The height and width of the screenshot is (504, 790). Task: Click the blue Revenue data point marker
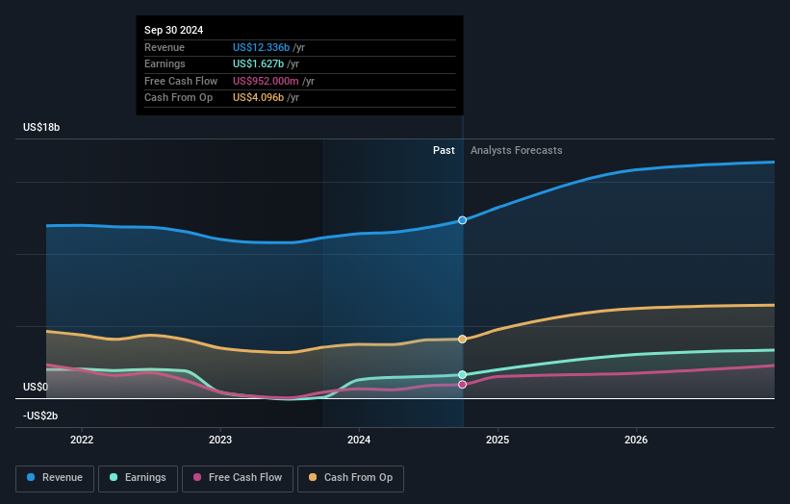[462, 220]
